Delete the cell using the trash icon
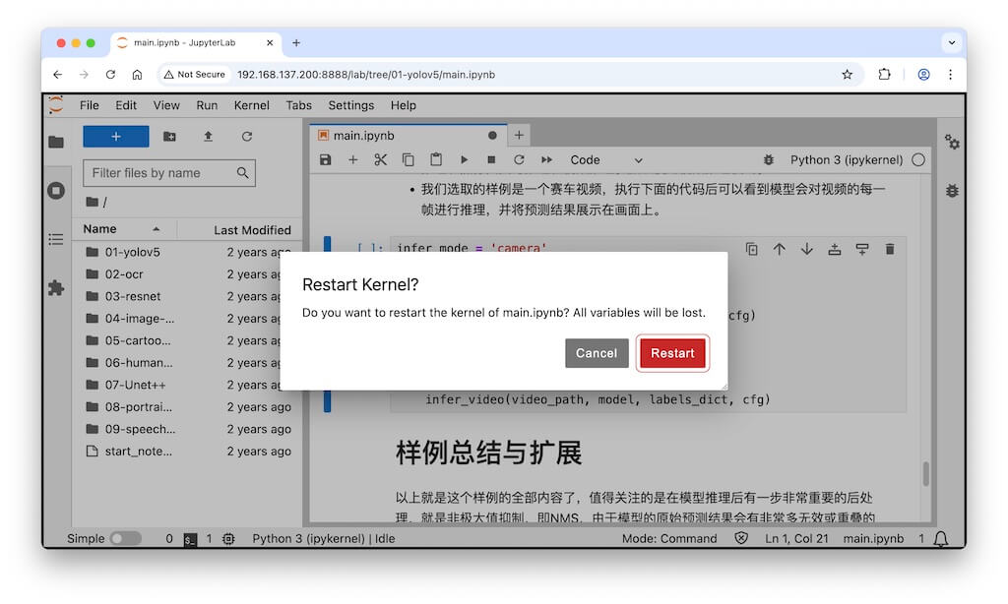The width and height of the screenshot is (1008, 604). 890,250
